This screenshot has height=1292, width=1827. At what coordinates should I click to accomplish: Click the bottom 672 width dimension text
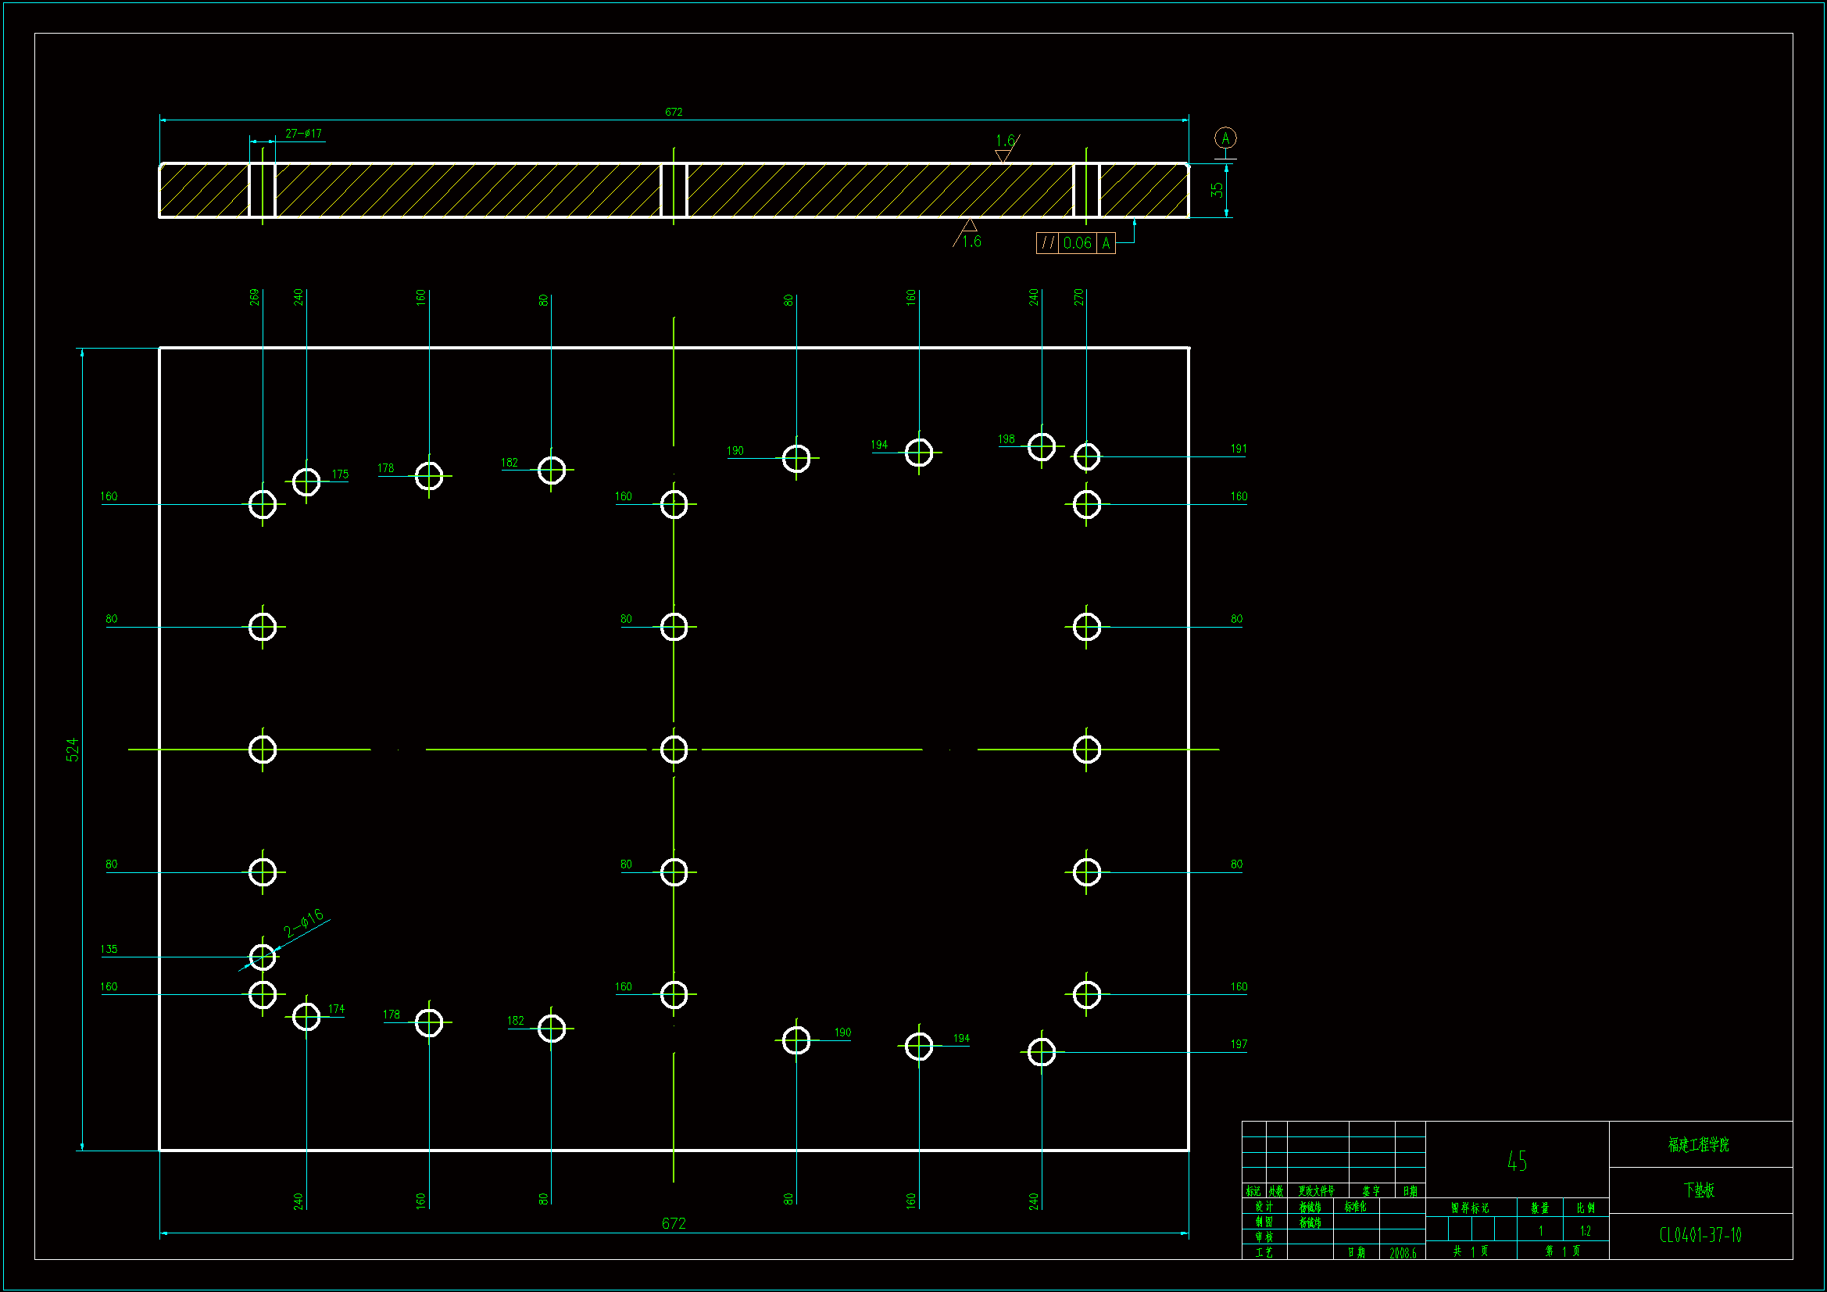(673, 1222)
